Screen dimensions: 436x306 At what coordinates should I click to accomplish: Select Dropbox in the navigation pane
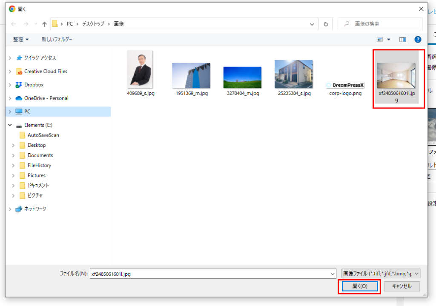(34, 85)
